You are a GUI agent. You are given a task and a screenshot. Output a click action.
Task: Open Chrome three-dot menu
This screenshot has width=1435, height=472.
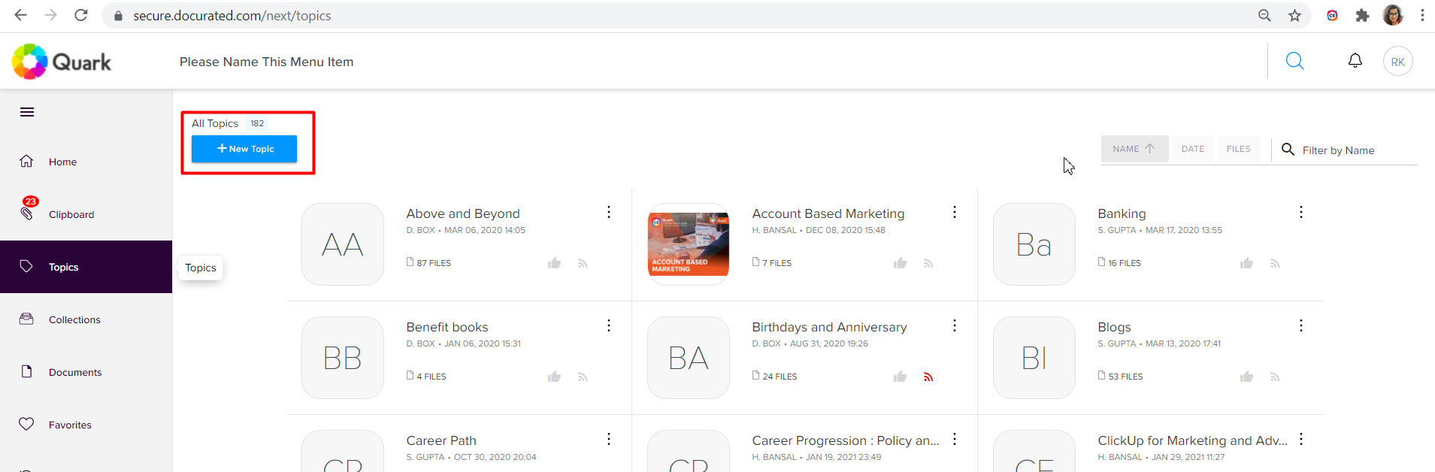(x=1422, y=15)
